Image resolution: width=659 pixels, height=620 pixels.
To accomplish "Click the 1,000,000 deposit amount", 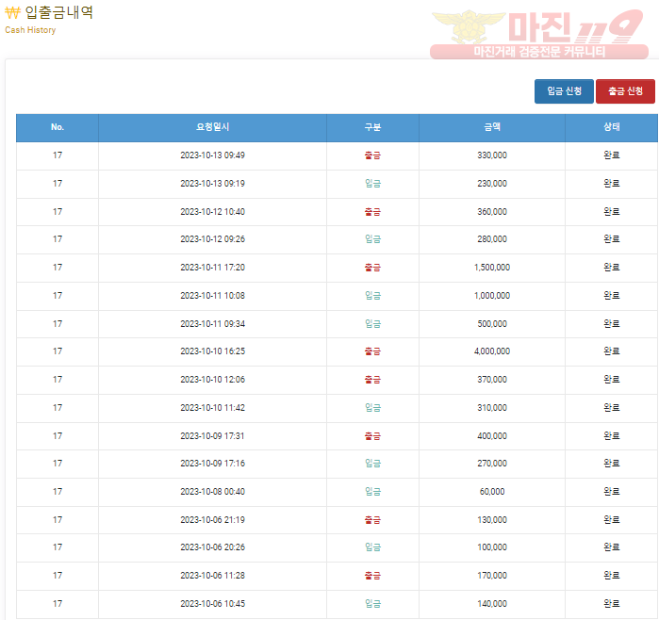I will click(492, 296).
